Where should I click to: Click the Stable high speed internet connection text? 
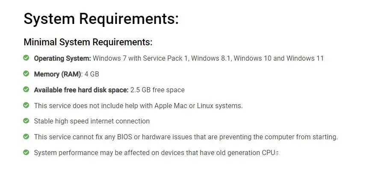(x=92, y=121)
